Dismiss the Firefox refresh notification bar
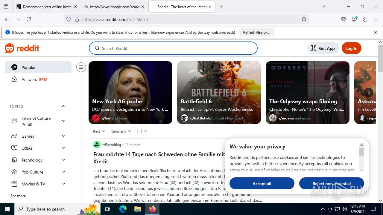 (376, 32)
